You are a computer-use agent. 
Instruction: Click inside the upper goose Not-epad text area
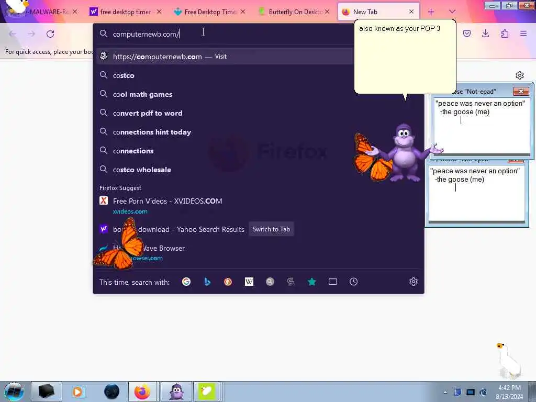coord(482,126)
